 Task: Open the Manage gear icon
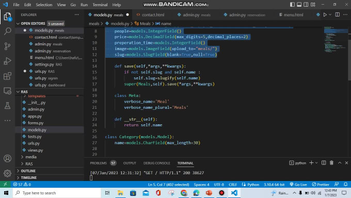point(7,173)
